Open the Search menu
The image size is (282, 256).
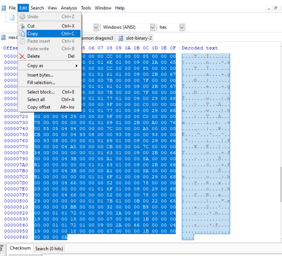(37, 8)
